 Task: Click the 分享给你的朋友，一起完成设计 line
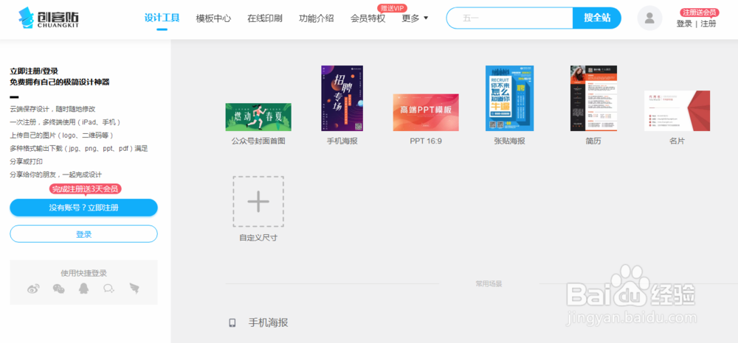[x=56, y=174]
